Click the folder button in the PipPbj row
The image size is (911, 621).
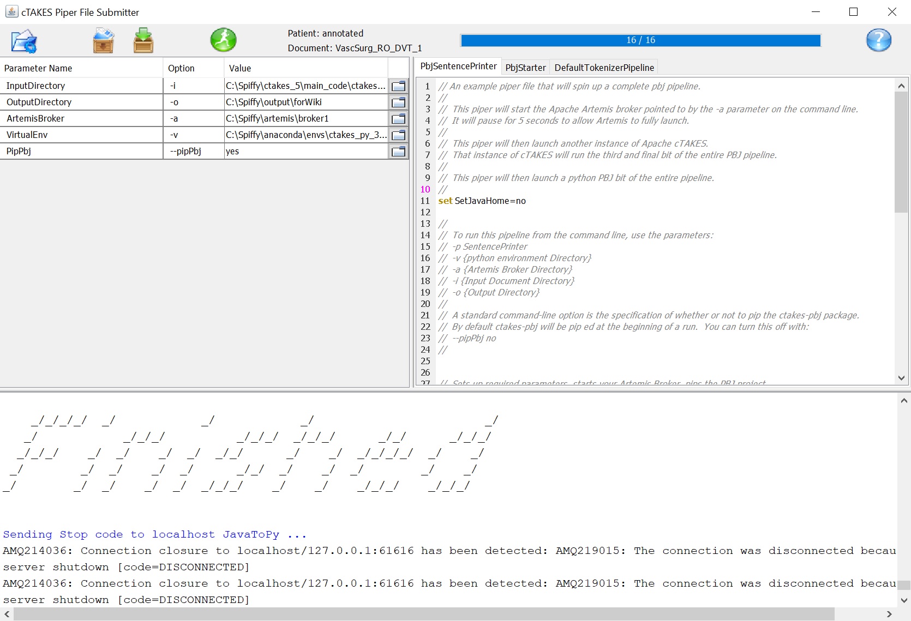pos(399,152)
